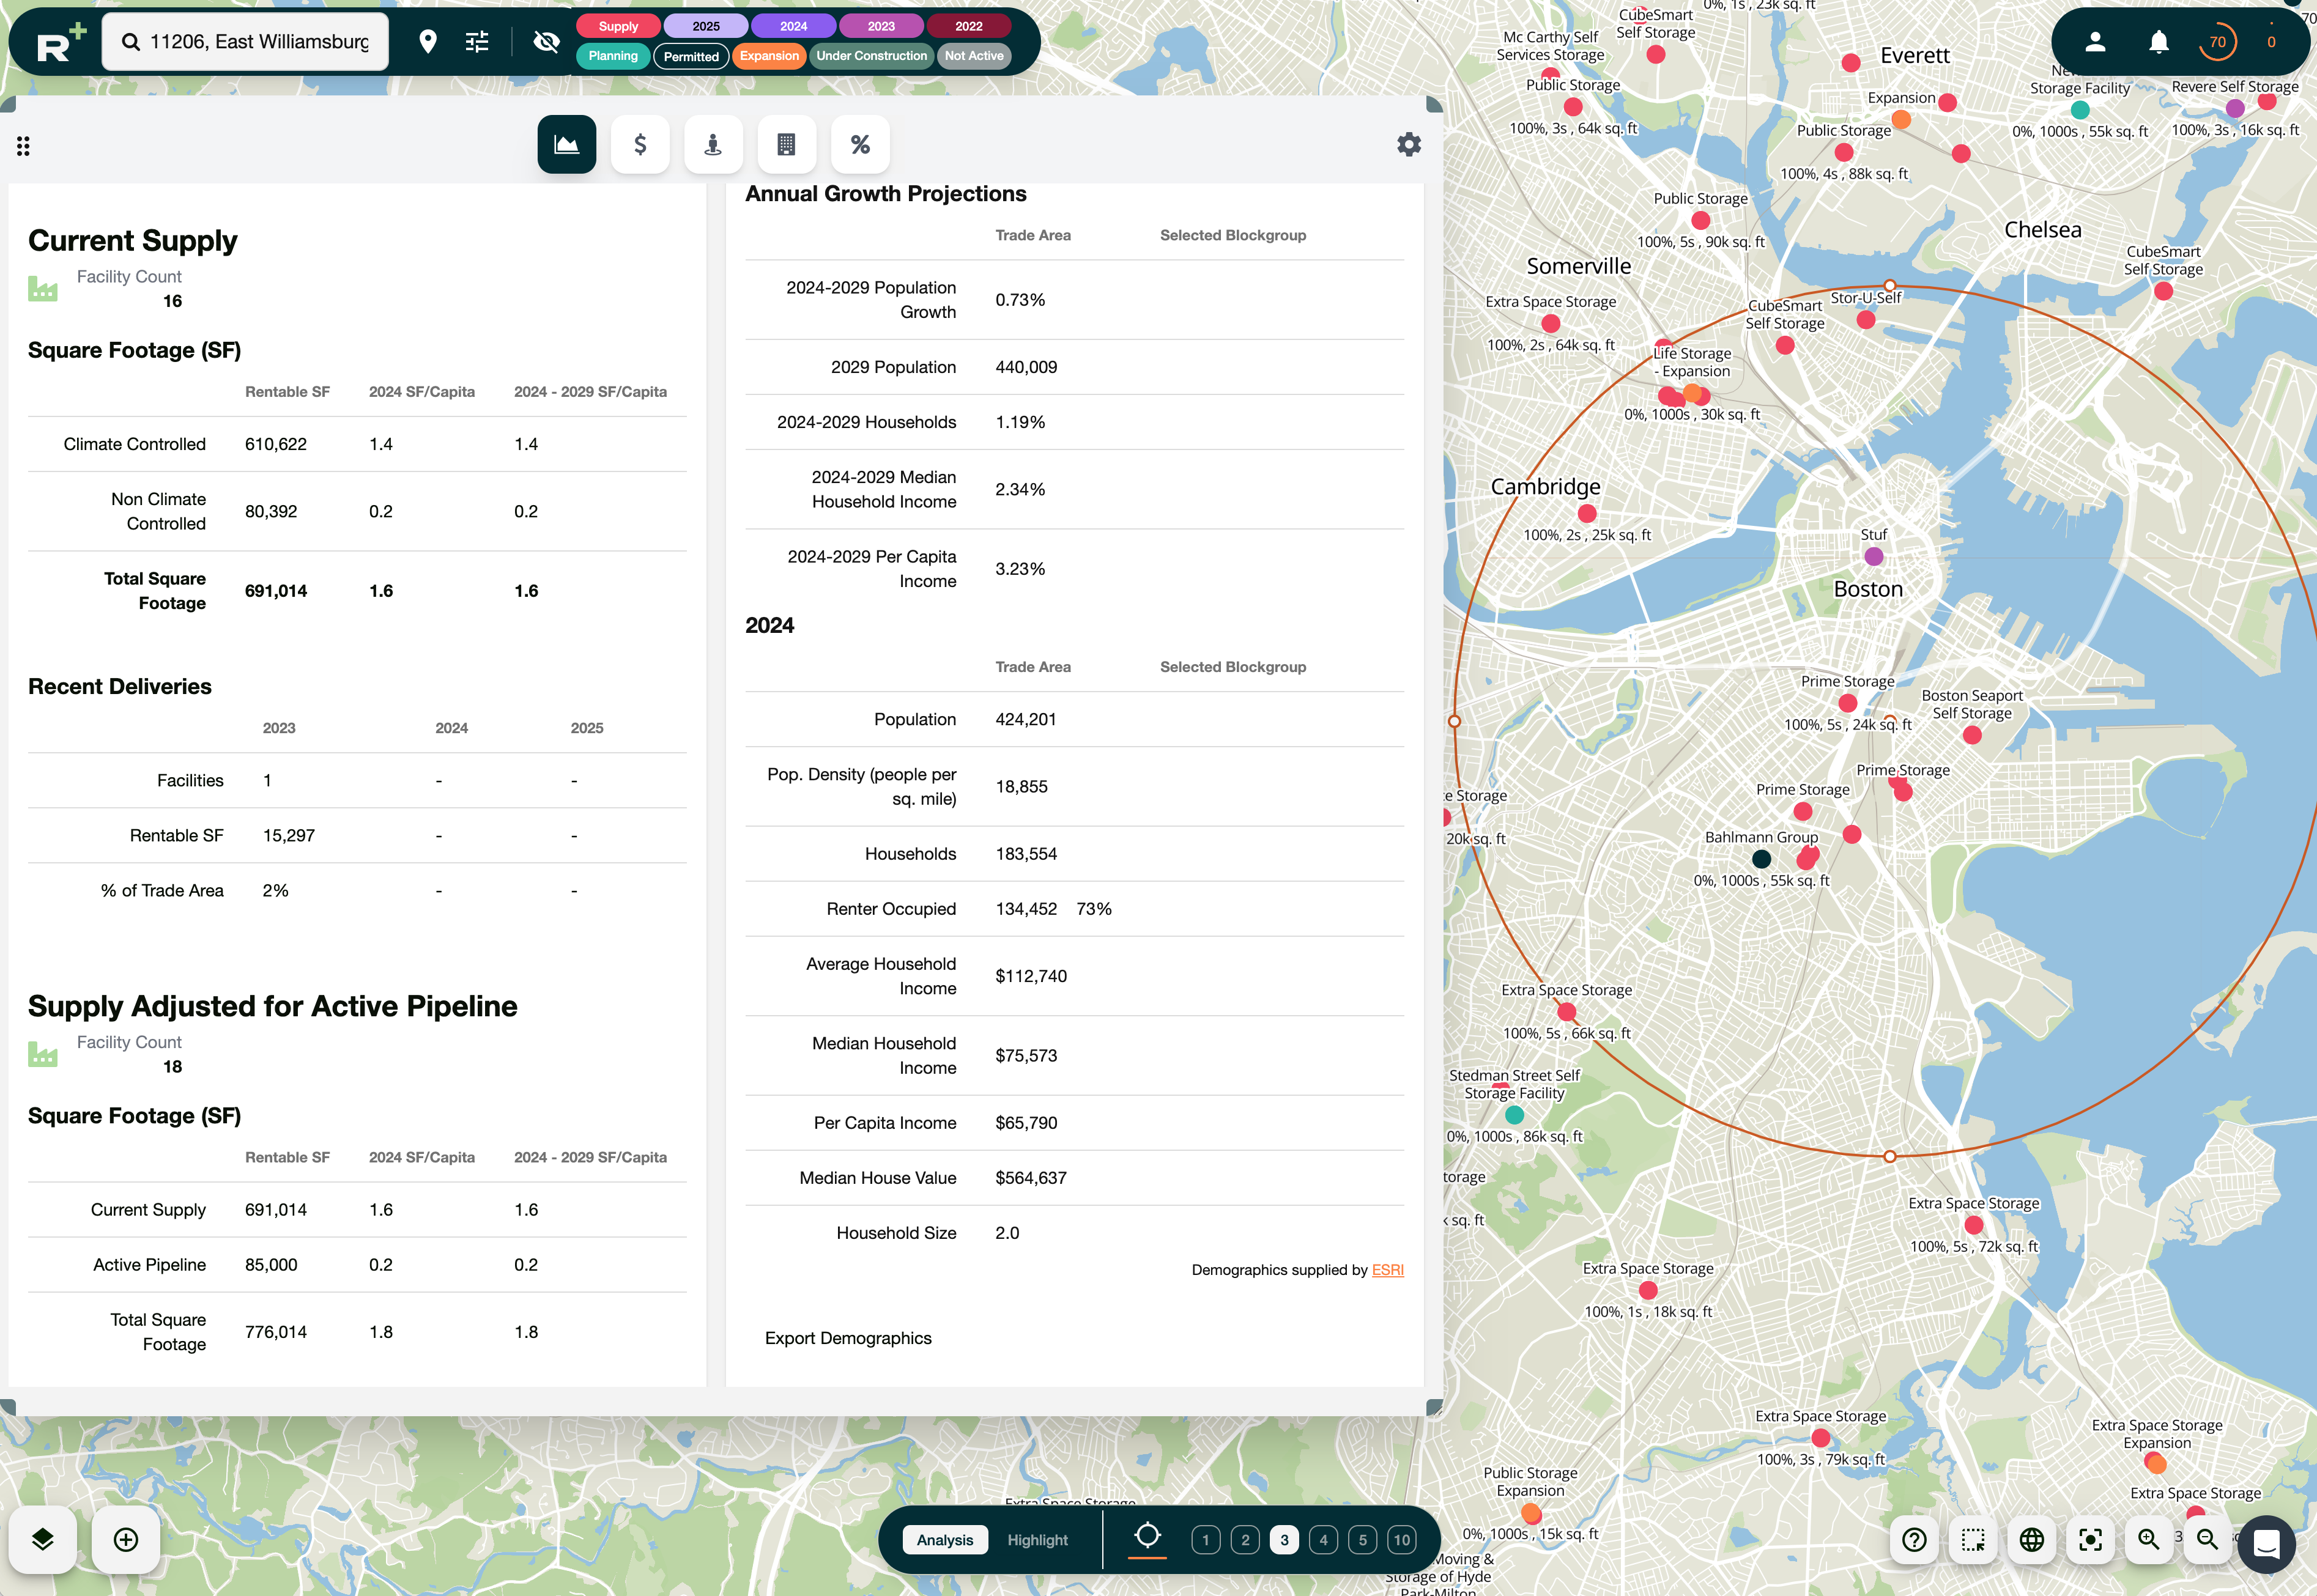
Task: Toggle the red Supply filter chip
Action: click(x=618, y=26)
